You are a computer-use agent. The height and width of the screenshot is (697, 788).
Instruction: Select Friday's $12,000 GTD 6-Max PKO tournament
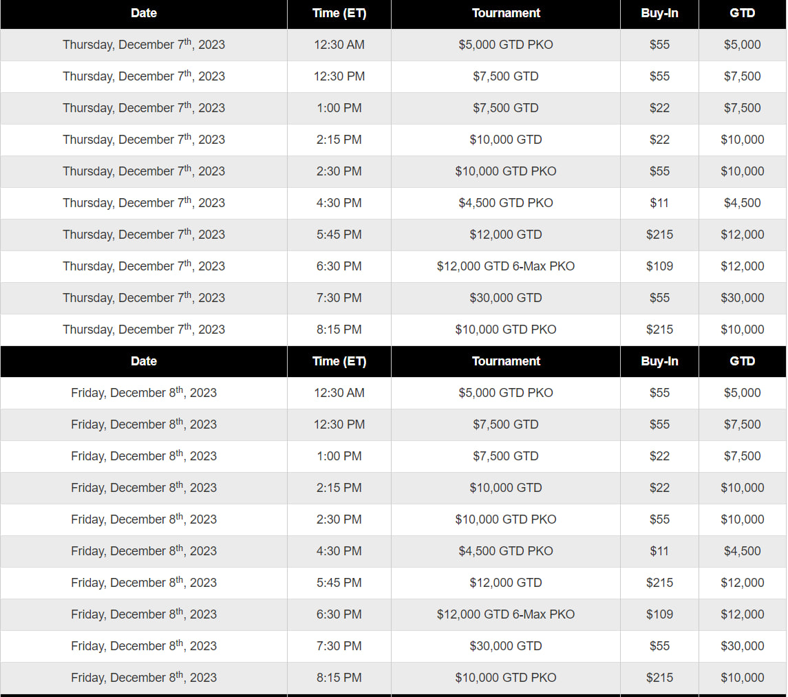506,614
